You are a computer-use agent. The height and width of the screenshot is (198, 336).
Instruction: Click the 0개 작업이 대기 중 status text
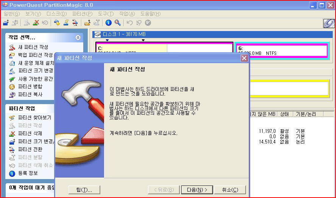(32, 188)
